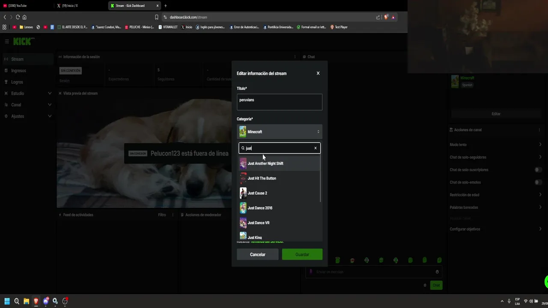Image resolution: width=548 pixels, height=308 pixels.
Task: Open Ingresos in the sidebar
Action: click(x=28, y=71)
